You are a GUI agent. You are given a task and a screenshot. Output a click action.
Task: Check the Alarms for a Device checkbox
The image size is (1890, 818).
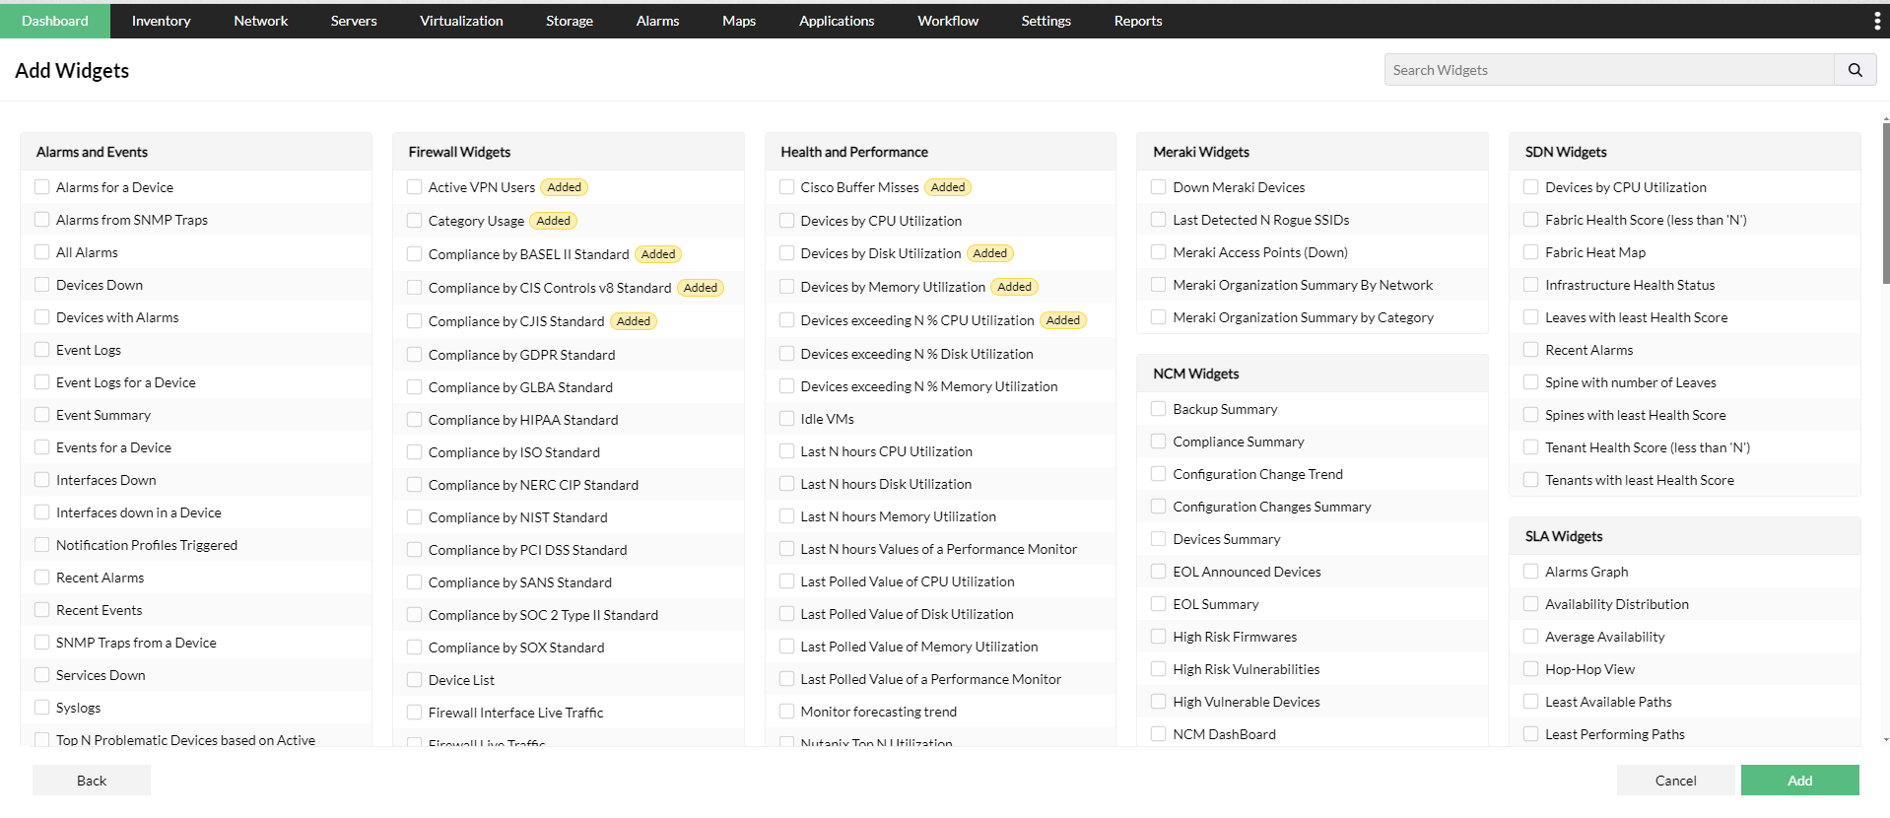pos(42,187)
